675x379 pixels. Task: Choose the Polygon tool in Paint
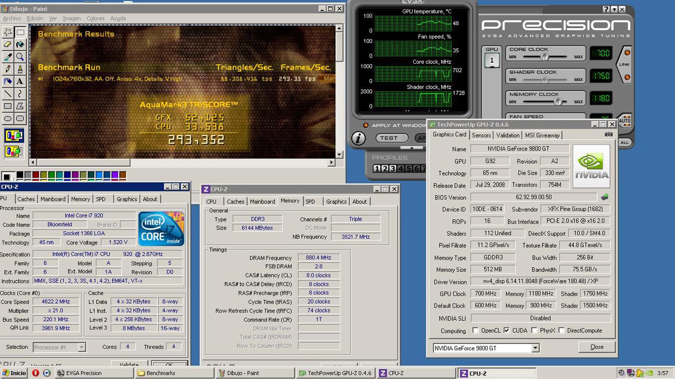[20, 107]
